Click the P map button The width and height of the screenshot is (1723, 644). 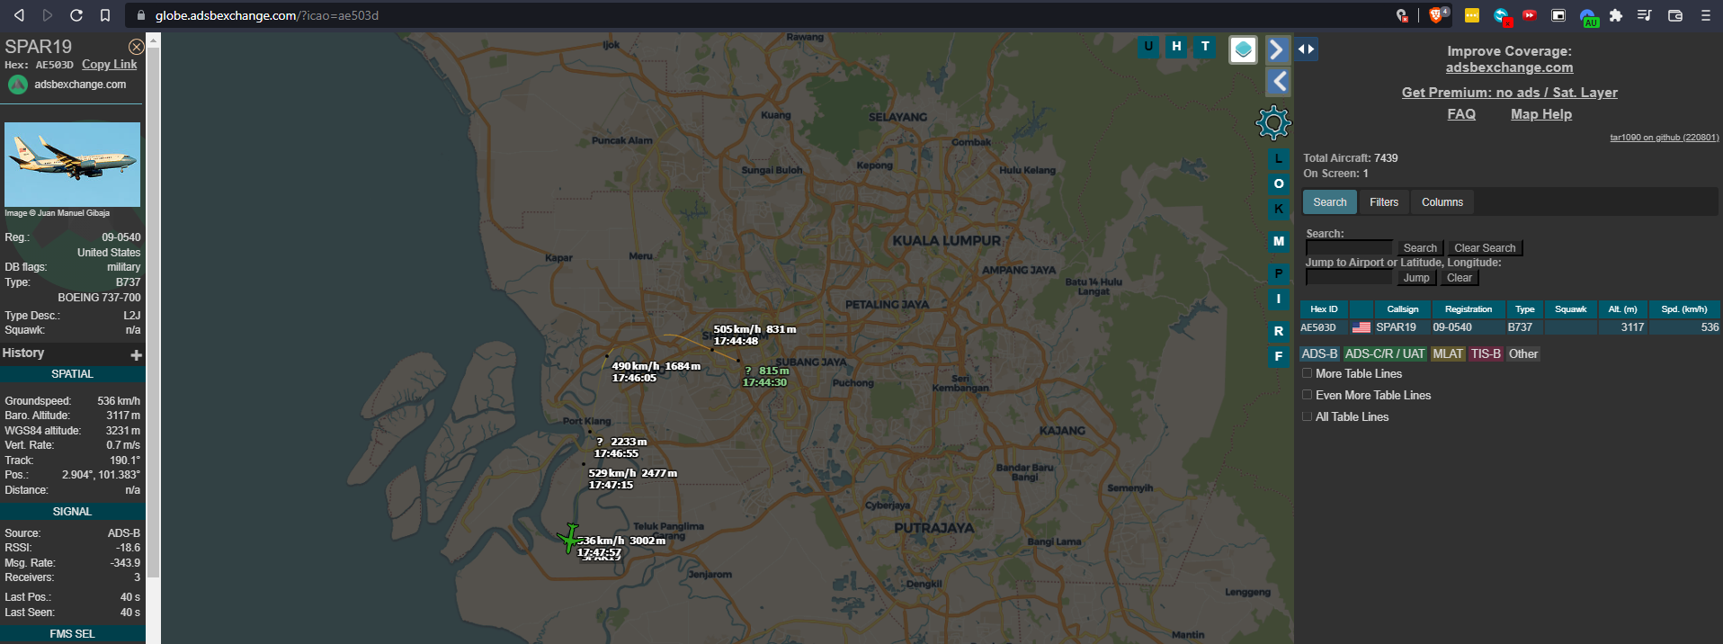coord(1279,273)
